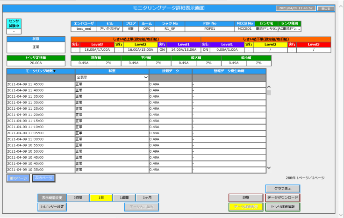Select row 2021-04-09 11:20:00
The height and width of the screenshot is (218, 344).
click(136, 115)
